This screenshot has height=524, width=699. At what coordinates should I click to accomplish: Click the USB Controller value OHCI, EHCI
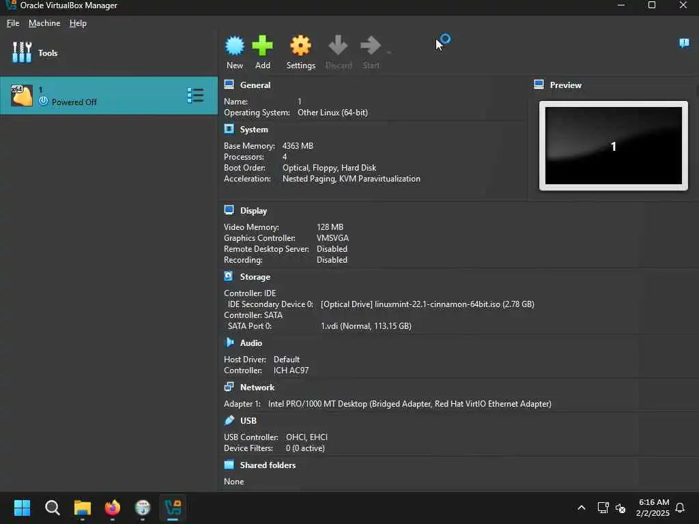(306, 437)
